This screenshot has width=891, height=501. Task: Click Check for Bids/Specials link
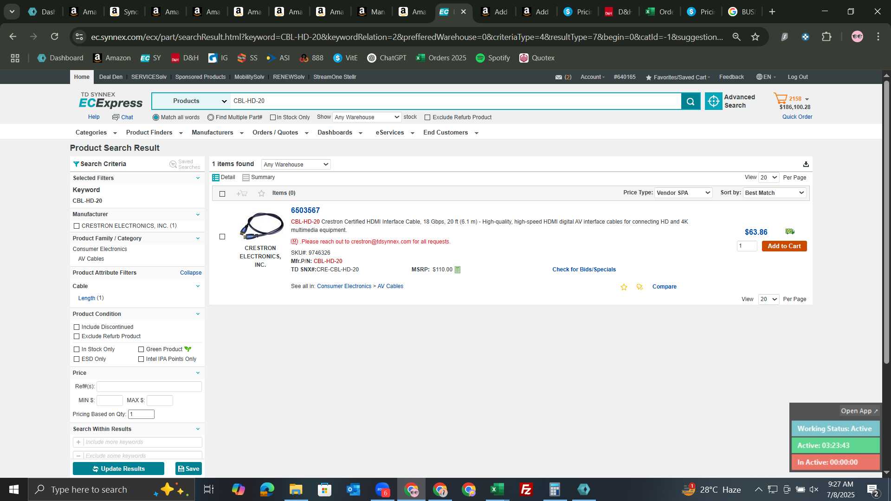pos(584,270)
